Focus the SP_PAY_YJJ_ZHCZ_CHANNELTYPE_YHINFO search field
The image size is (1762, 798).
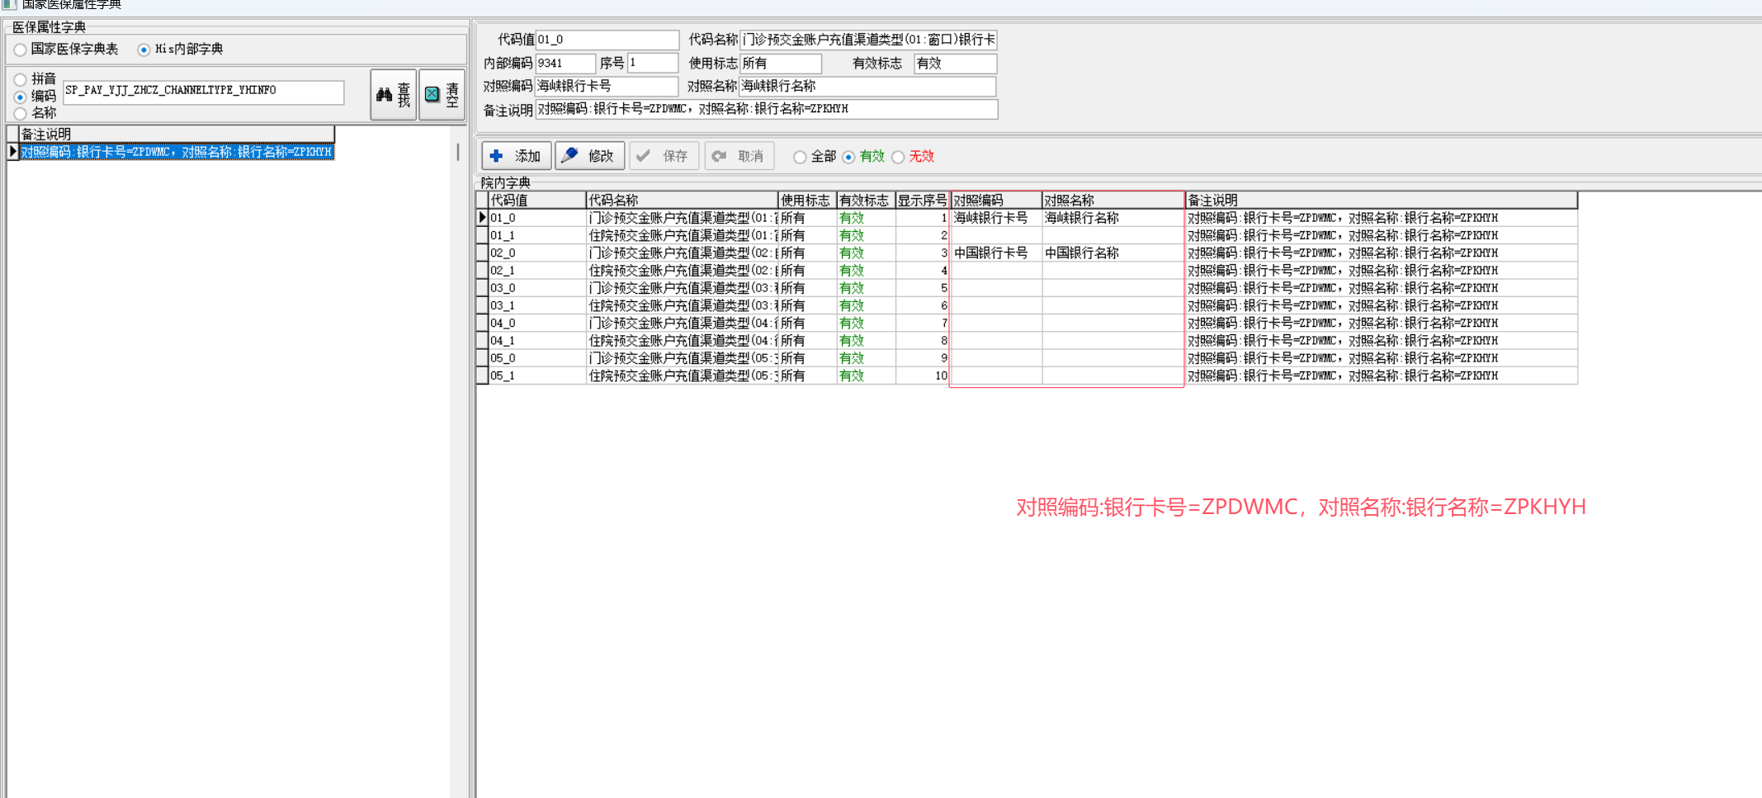203,92
